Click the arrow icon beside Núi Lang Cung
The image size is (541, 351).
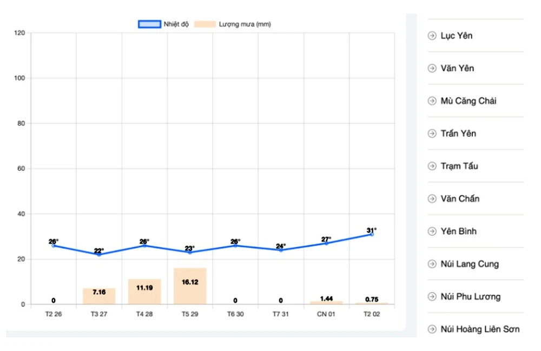click(432, 264)
